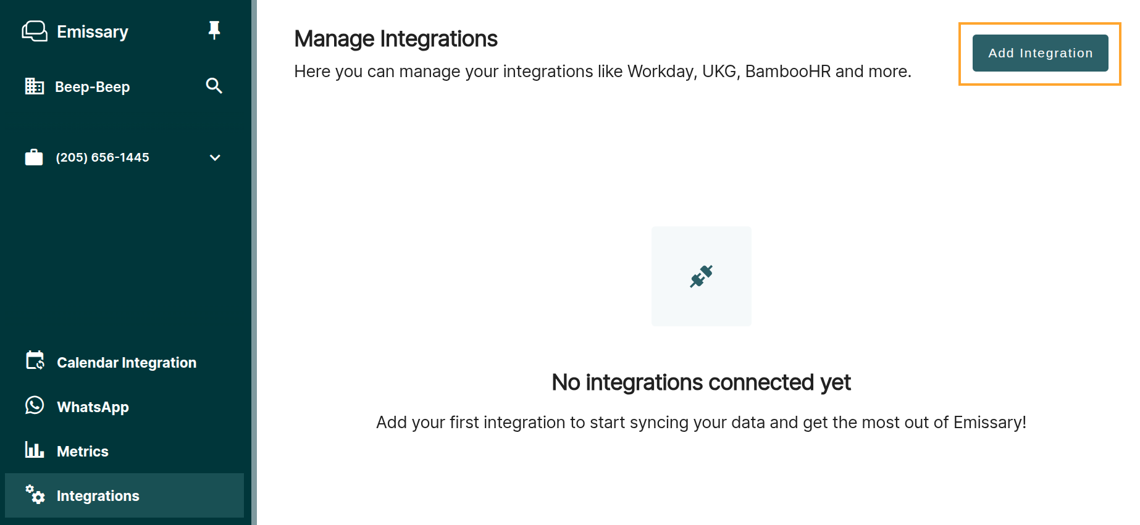Open Calendar Integration menu item

point(124,362)
